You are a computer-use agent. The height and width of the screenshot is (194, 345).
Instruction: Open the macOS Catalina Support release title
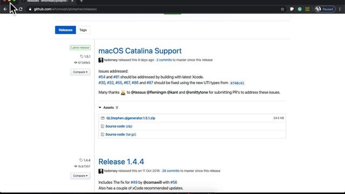[140, 51]
